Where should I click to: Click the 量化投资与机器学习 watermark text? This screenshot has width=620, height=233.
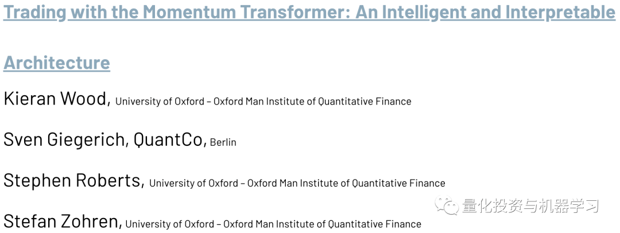531,206
